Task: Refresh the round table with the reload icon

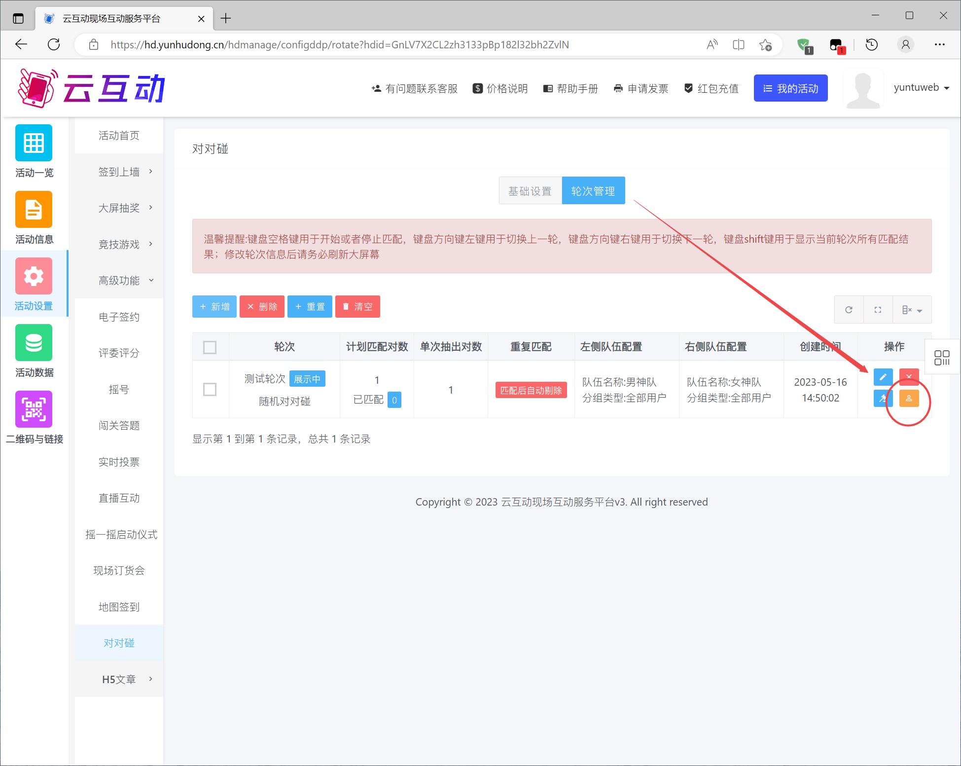Action: coord(849,310)
